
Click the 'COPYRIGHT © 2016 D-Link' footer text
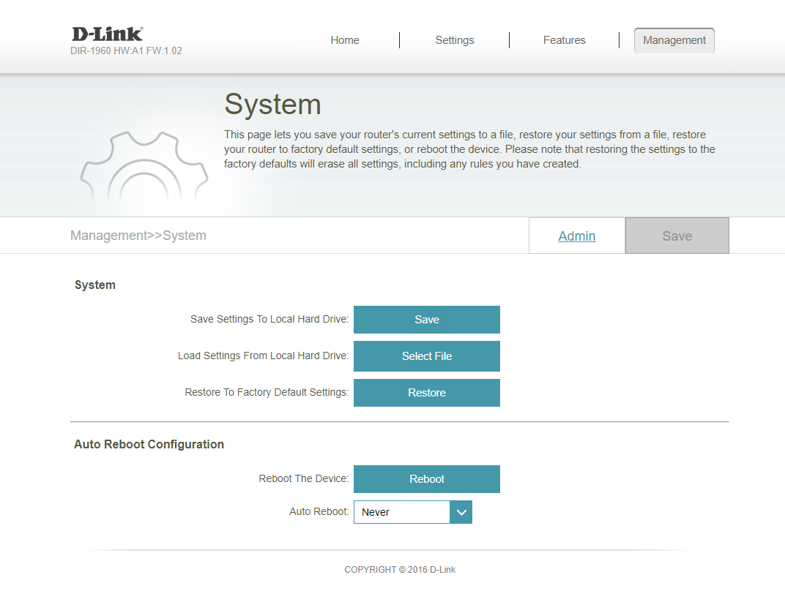pos(400,570)
